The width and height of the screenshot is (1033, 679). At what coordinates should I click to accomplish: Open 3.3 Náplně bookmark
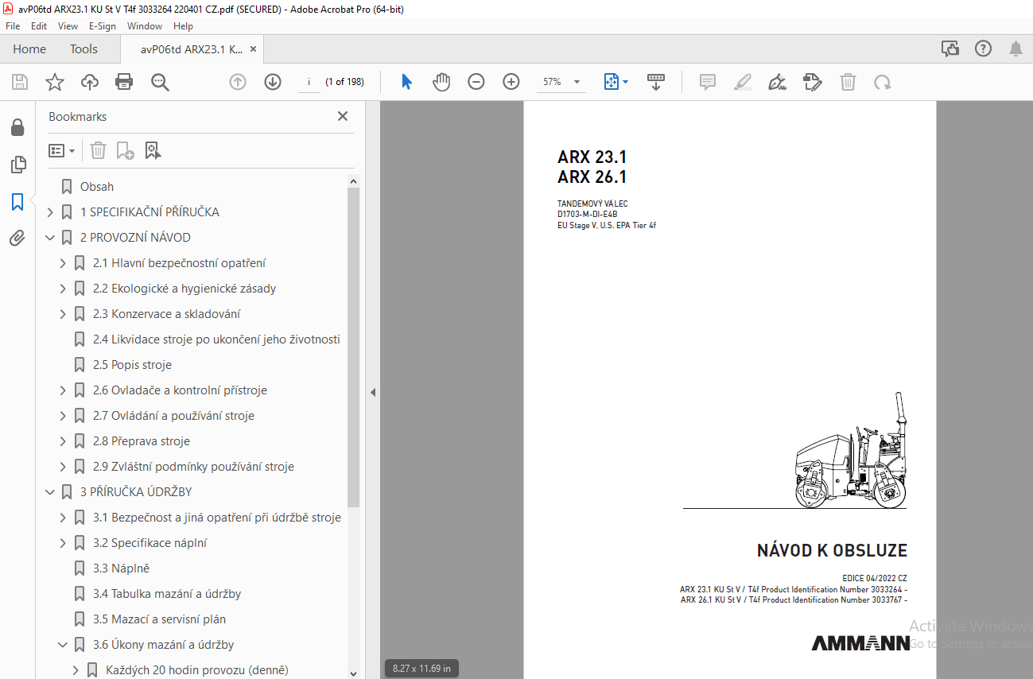coord(121,568)
